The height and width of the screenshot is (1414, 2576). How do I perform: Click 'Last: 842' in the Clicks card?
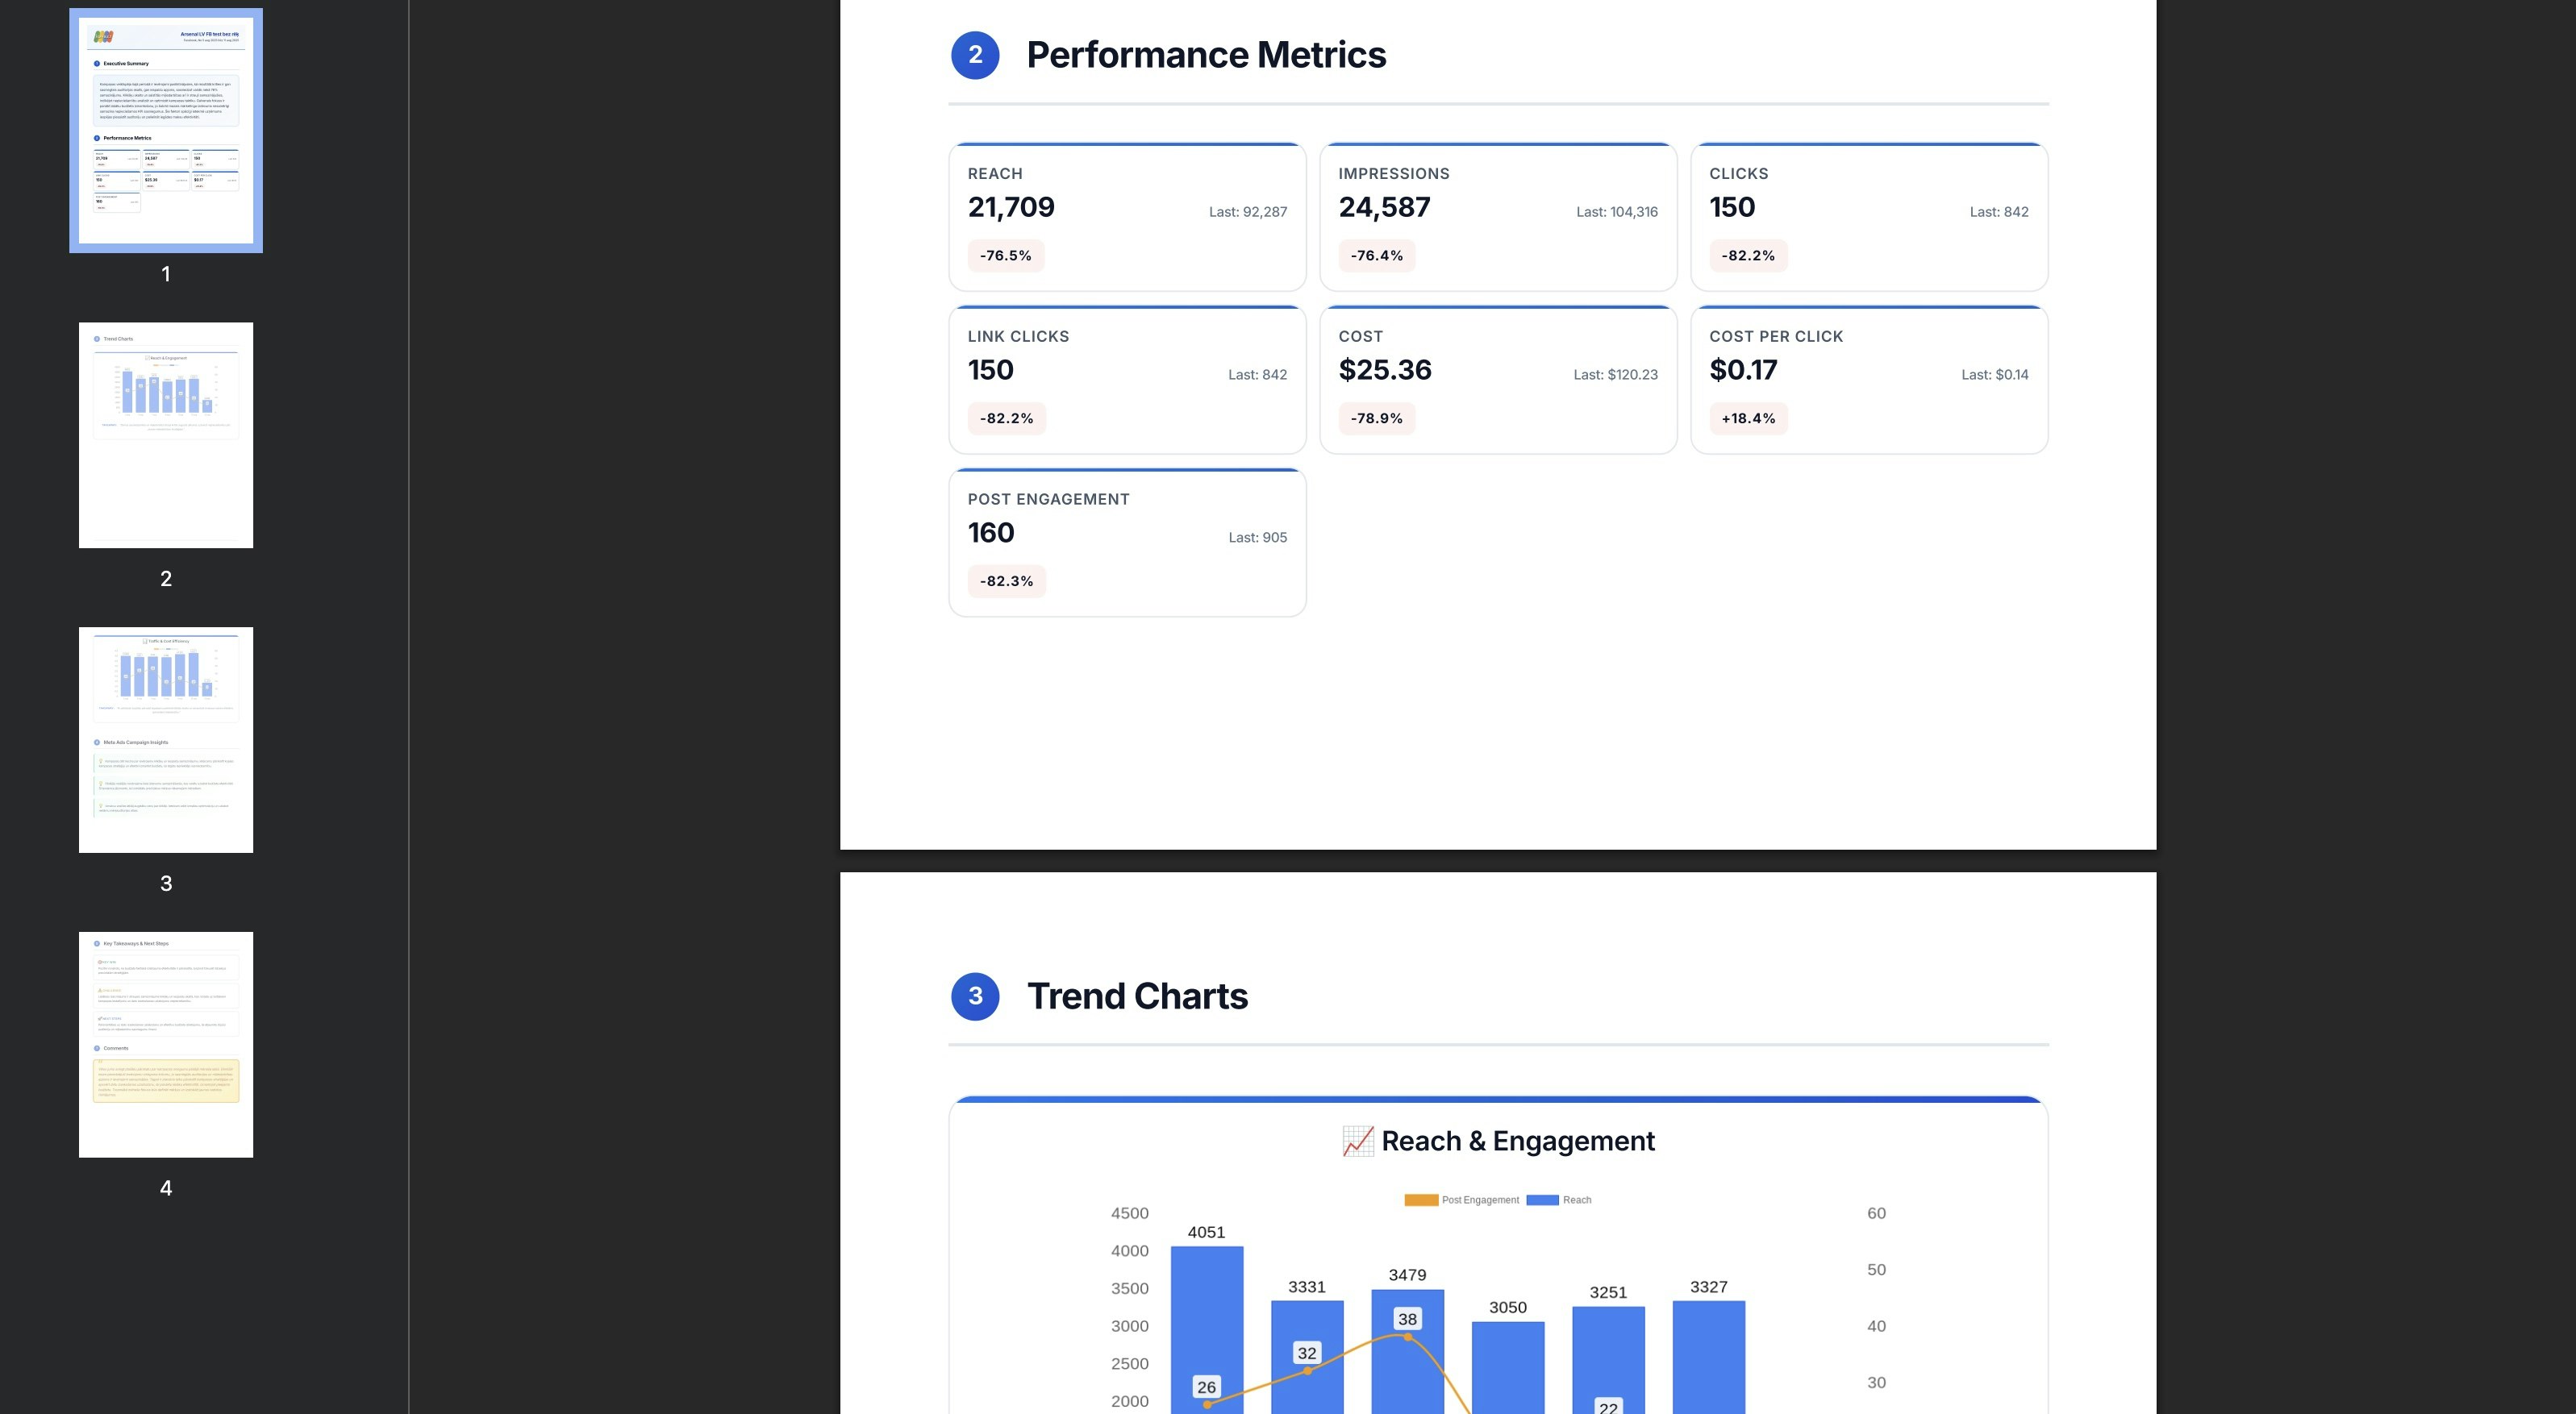(1999, 212)
